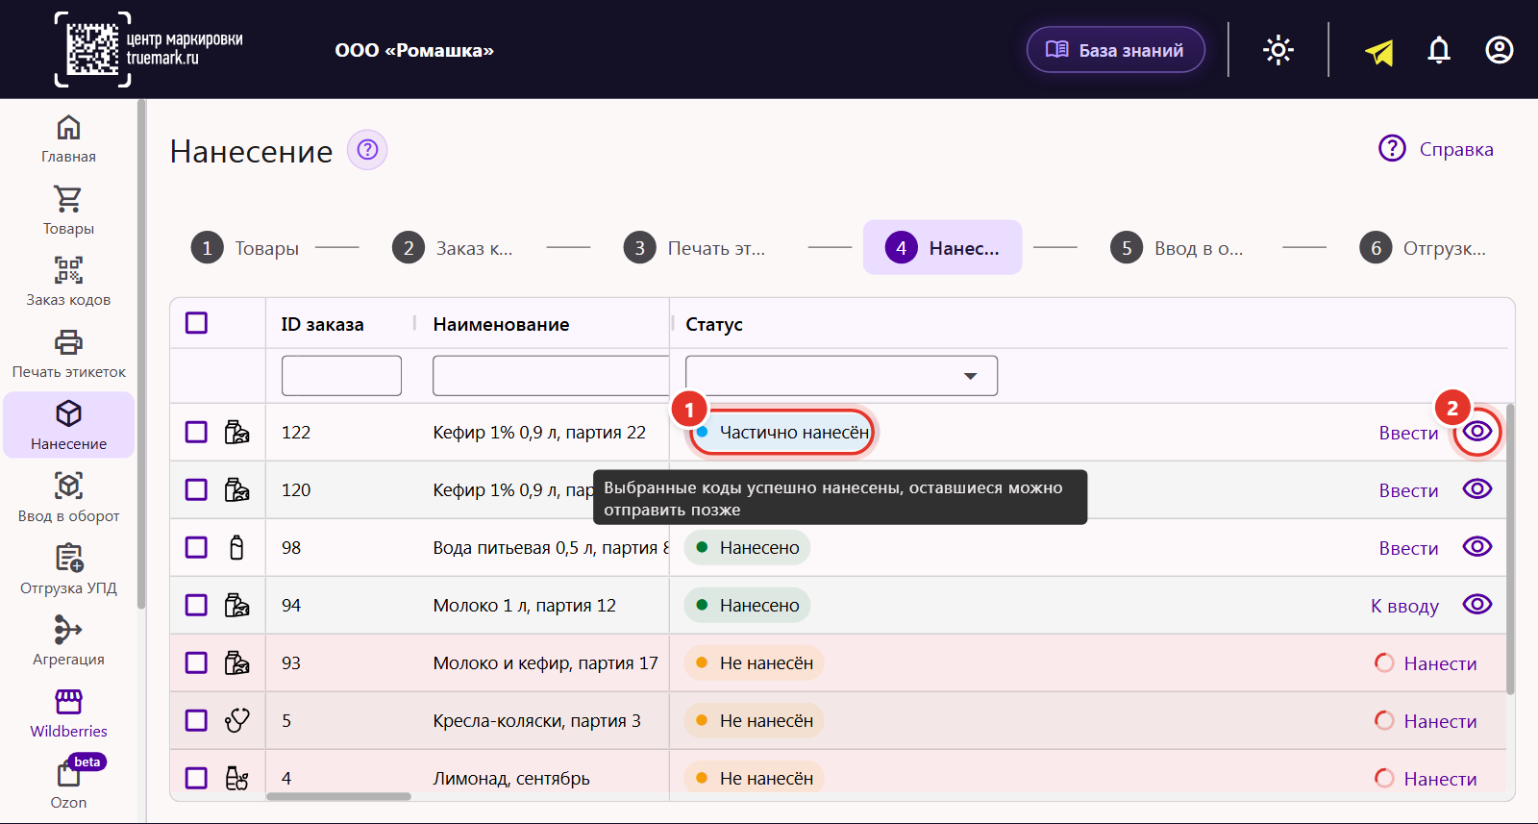Click К вводу for order 94
The width and height of the screenshot is (1538, 824).
(x=1404, y=606)
